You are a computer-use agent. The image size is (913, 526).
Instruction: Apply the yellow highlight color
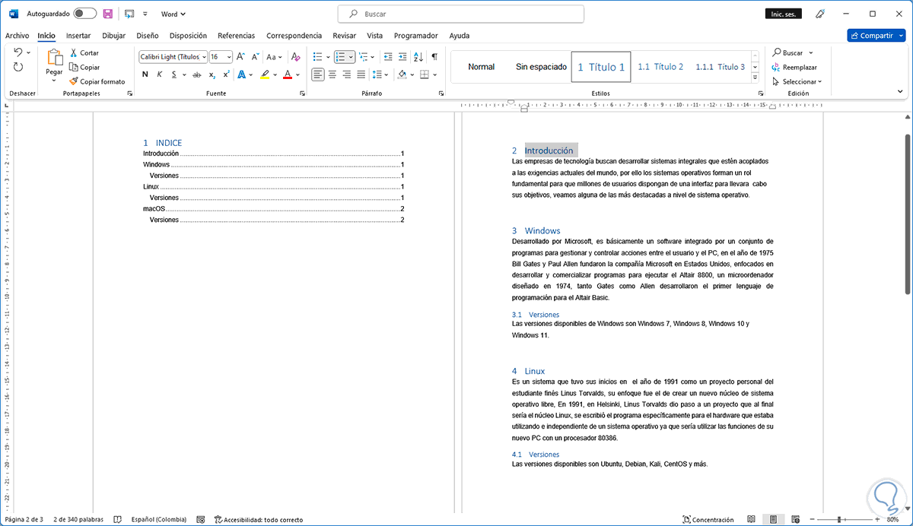tap(265, 74)
